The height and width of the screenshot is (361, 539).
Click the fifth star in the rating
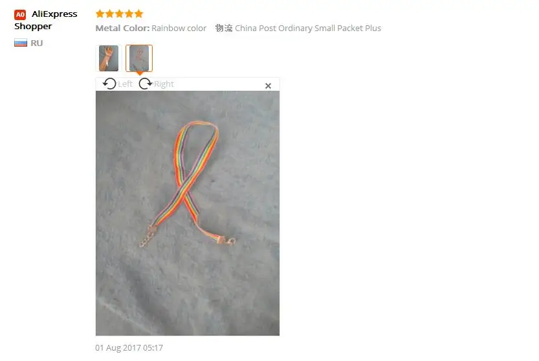click(x=138, y=14)
